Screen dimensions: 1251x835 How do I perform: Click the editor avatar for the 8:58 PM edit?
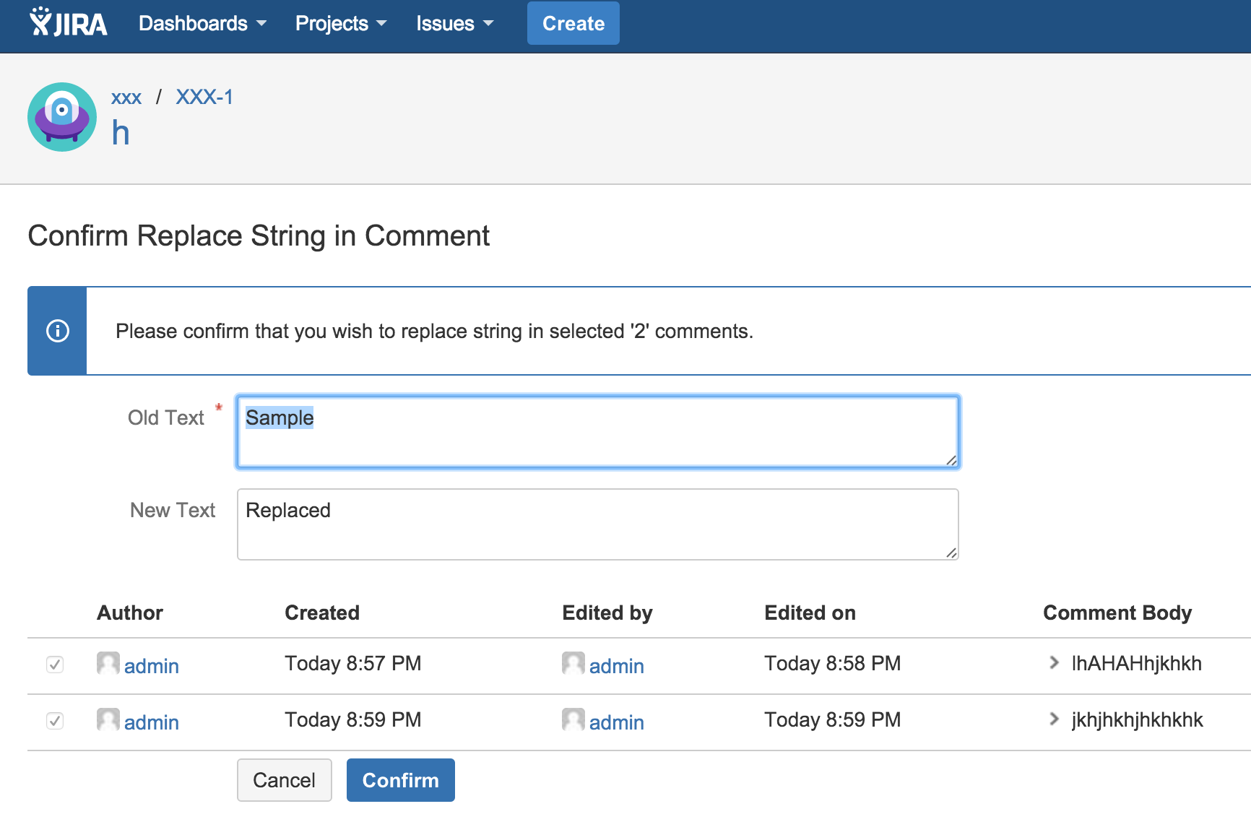click(x=573, y=663)
